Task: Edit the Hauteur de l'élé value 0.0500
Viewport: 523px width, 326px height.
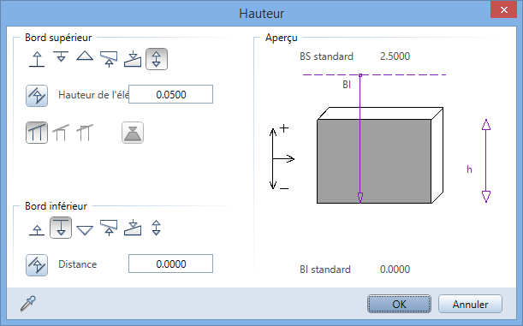Action: (x=171, y=94)
